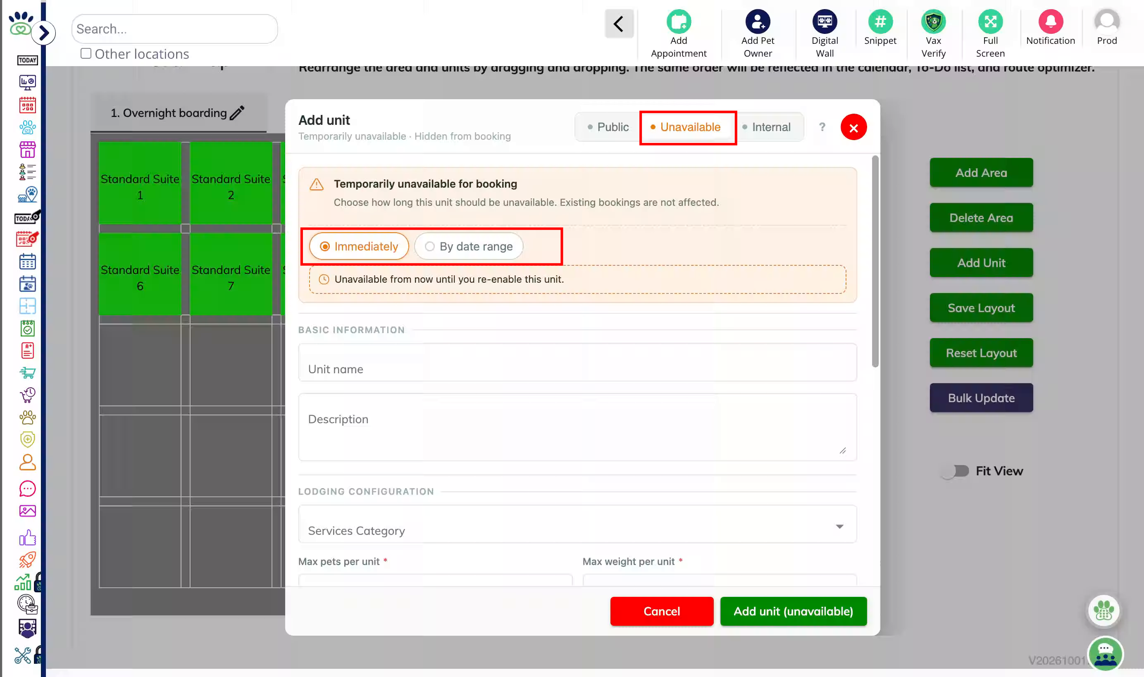The width and height of the screenshot is (1144, 677).
Task: Select the By date range radio option
Action: (x=468, y=246)
